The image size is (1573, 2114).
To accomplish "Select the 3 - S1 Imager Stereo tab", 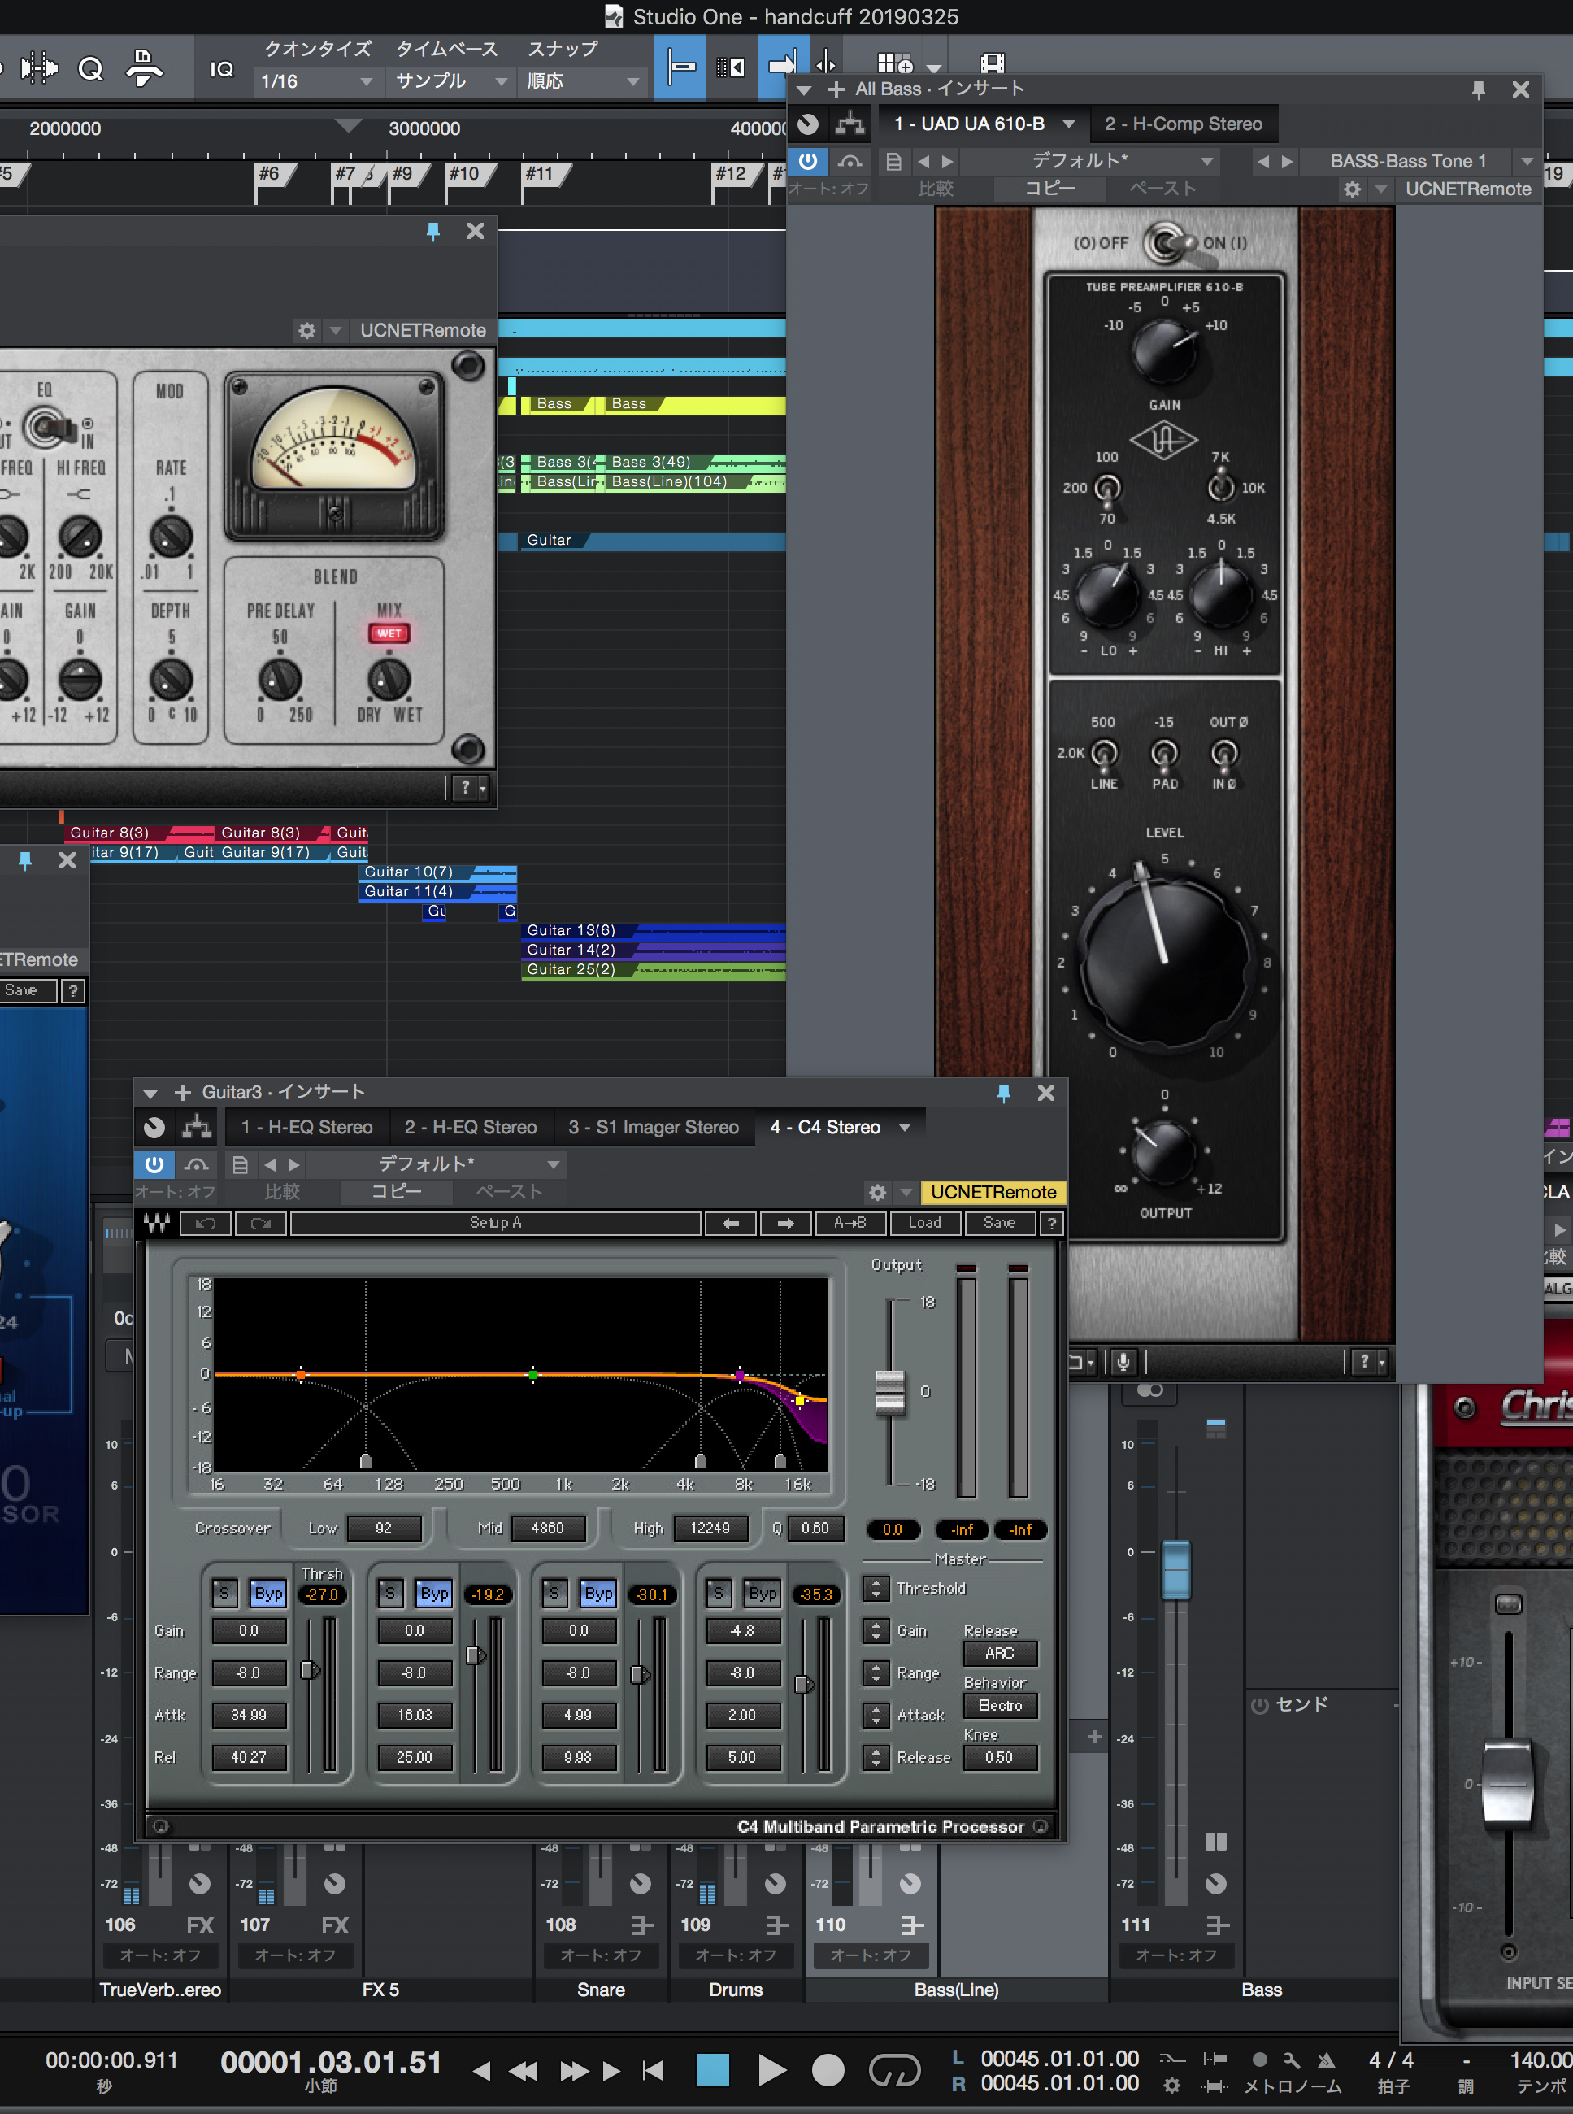I will click(x=654, y=1126).
